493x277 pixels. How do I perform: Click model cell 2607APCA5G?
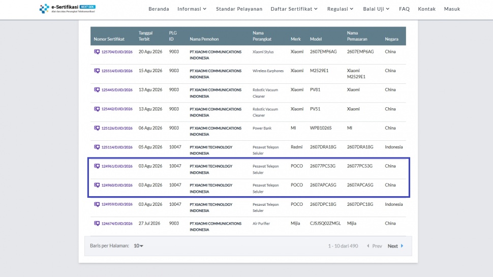[x=323, y=185]
